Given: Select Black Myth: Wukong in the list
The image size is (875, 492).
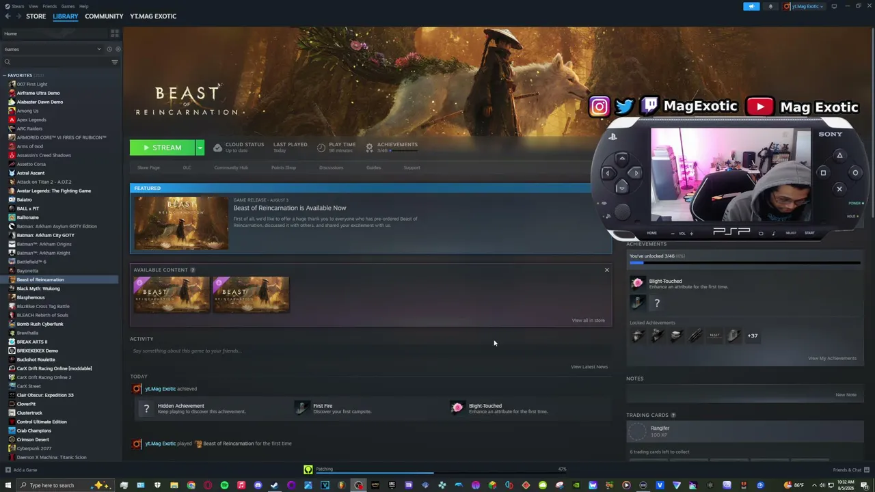Looking at the screenshot, I should (x=38, y=288).
